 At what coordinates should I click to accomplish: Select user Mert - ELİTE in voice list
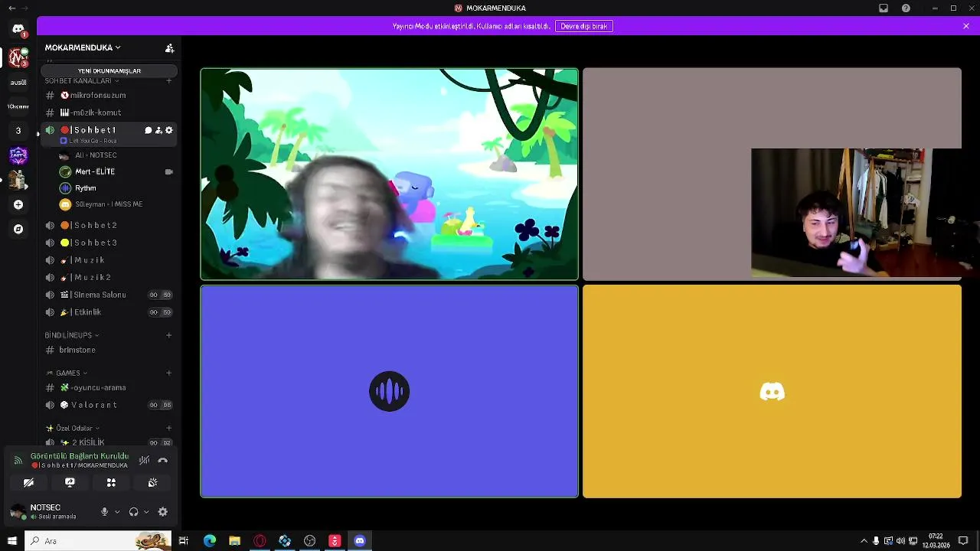[116, 171]
